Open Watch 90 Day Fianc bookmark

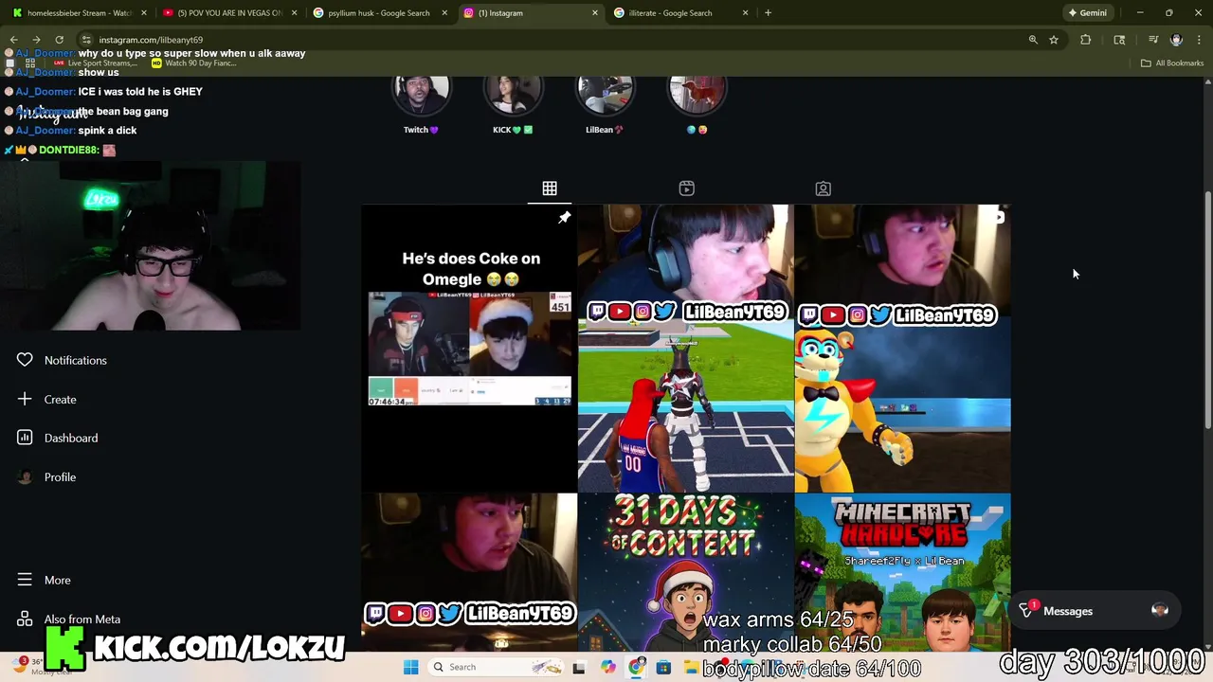coord(193,63)
